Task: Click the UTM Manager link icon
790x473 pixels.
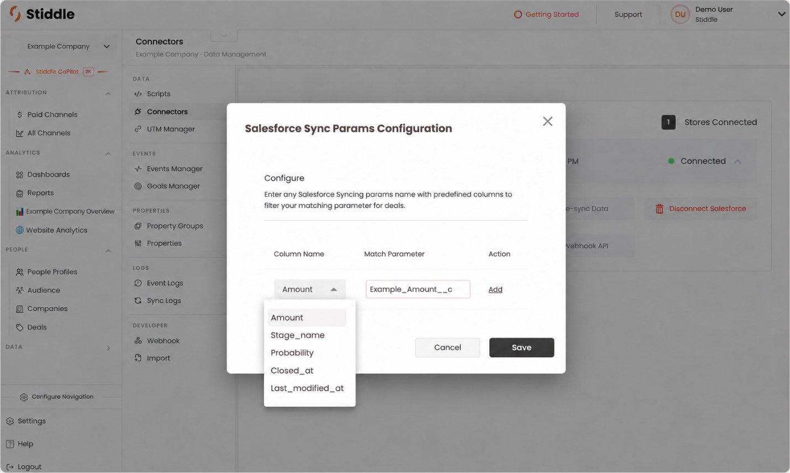Action: click(x=138, y=129)
